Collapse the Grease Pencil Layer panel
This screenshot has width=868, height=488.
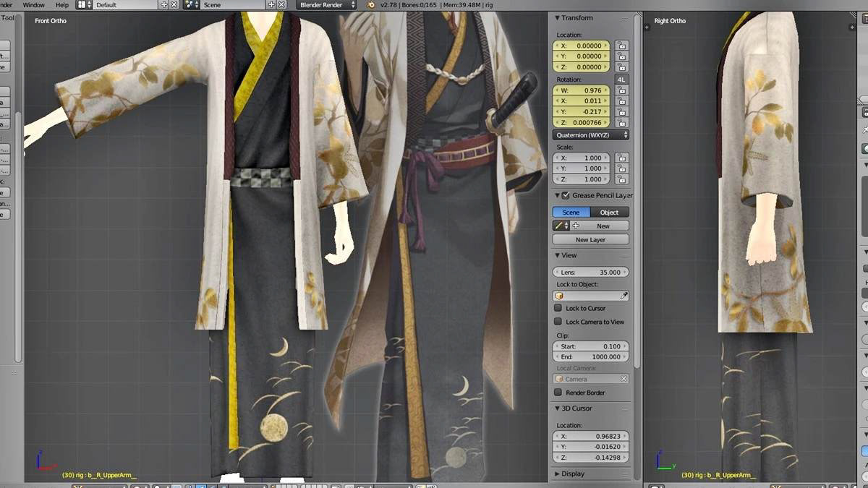point(558,195)
